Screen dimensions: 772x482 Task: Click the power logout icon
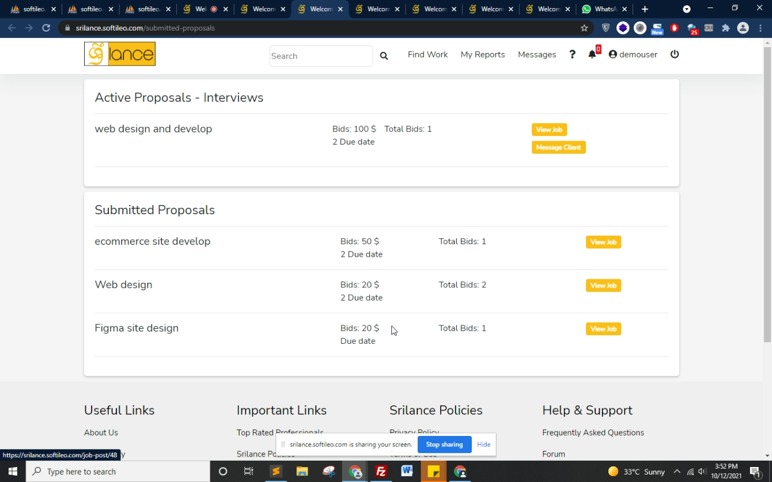[x=675, y=54]
